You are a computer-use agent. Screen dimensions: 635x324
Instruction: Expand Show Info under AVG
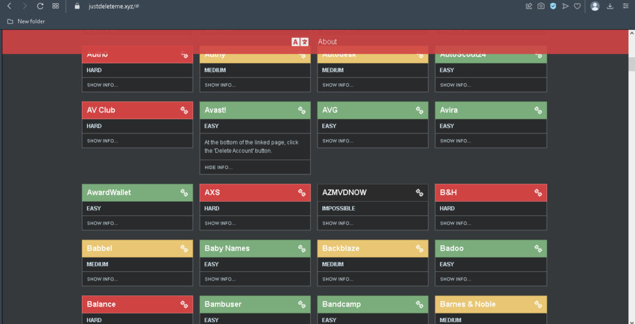(338, 141)
